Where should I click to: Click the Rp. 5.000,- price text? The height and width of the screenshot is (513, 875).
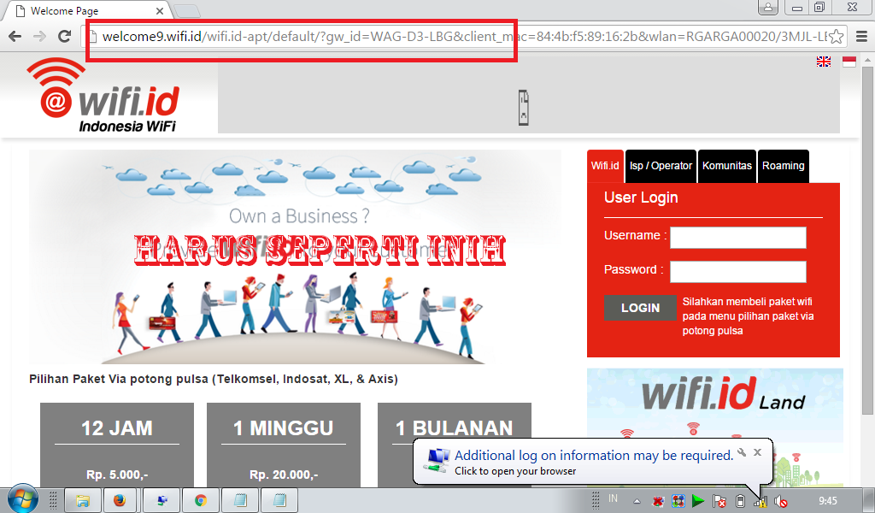coord(116,475)
